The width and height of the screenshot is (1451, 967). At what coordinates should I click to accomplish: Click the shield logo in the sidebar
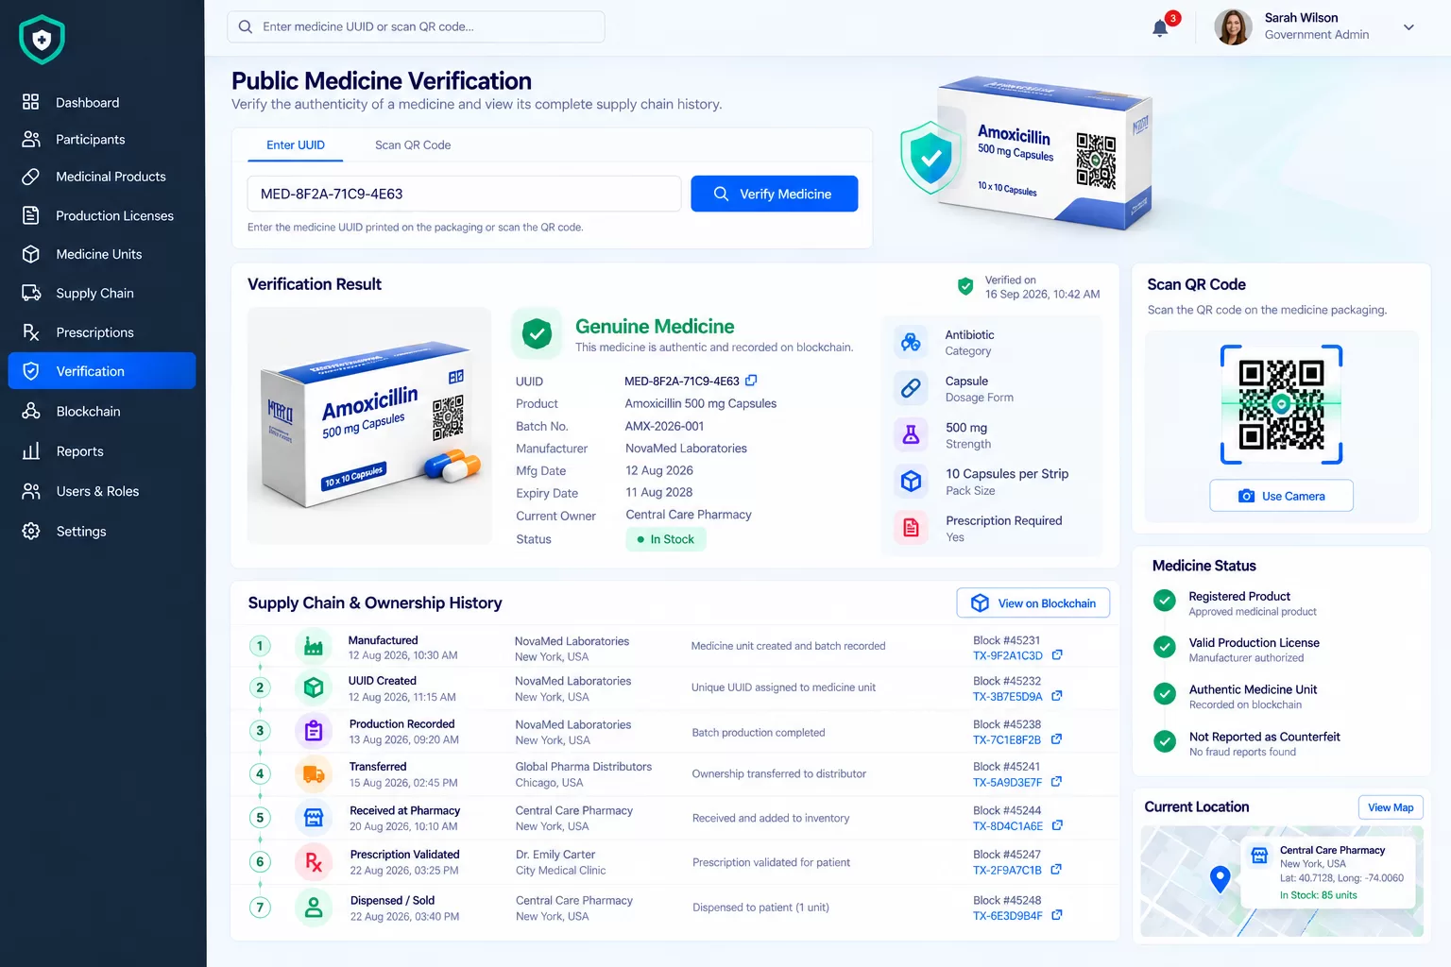click(42, 40)
